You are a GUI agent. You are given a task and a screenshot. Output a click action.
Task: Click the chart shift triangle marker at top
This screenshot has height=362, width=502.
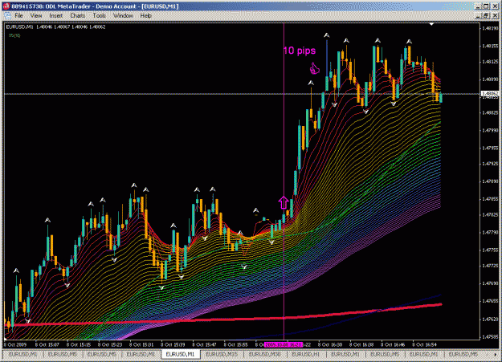click(x=431, y=24)
